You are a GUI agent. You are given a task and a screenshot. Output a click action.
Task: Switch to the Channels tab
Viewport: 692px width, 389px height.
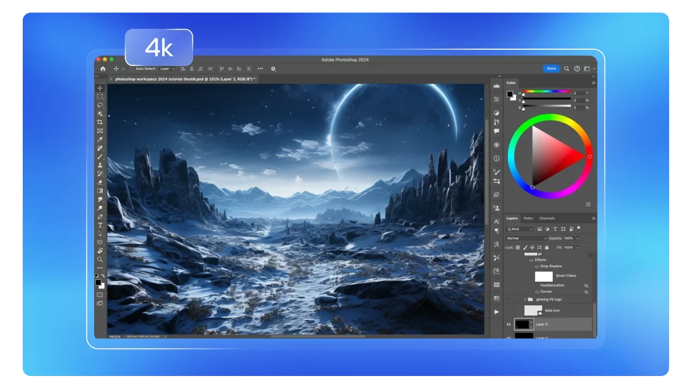tap(547, 218)
